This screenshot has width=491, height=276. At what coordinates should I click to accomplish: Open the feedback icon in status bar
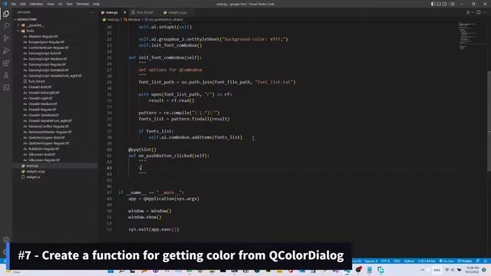pyautogui.click(x=478, y=261)
